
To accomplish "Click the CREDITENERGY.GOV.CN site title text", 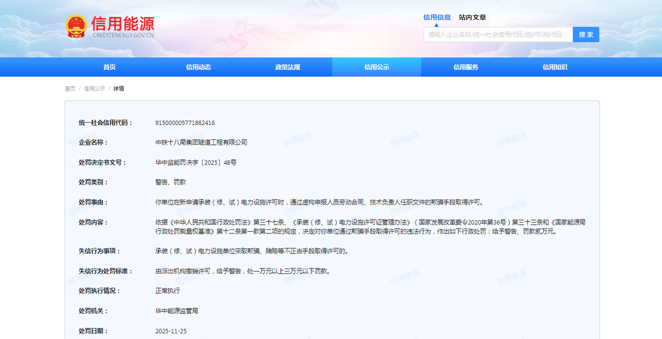I will [x=123, y=34].
